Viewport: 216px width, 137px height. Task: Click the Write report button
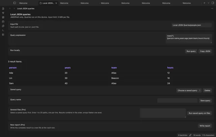(205, 126)
